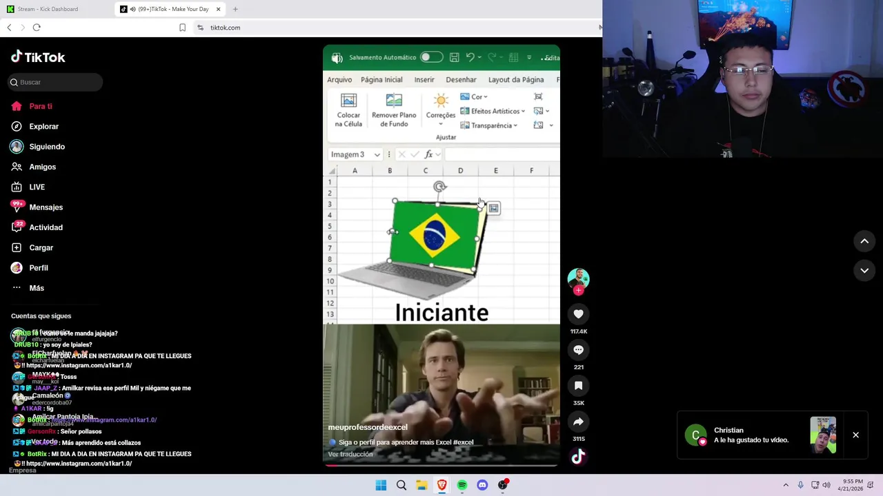
Task: Open the creator's avatar beside the video
Action: tap(578, 278)
